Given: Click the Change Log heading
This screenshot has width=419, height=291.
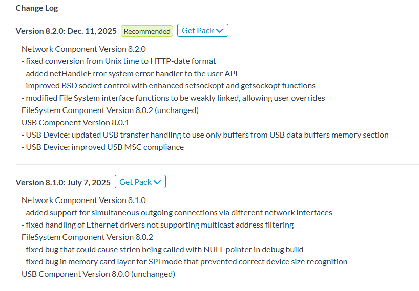Looking at the screenshot, I should [x=37, y=8].
